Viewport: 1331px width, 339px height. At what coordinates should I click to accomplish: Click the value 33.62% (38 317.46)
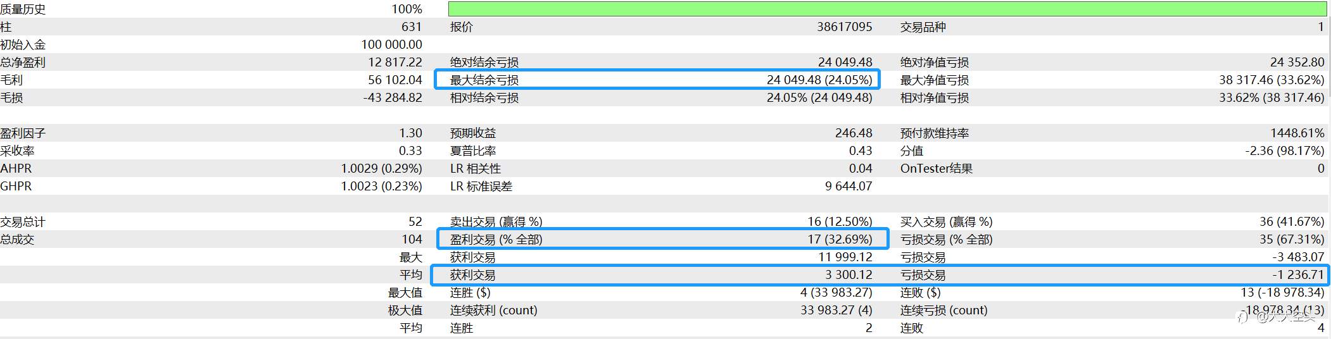point(1271,97)
